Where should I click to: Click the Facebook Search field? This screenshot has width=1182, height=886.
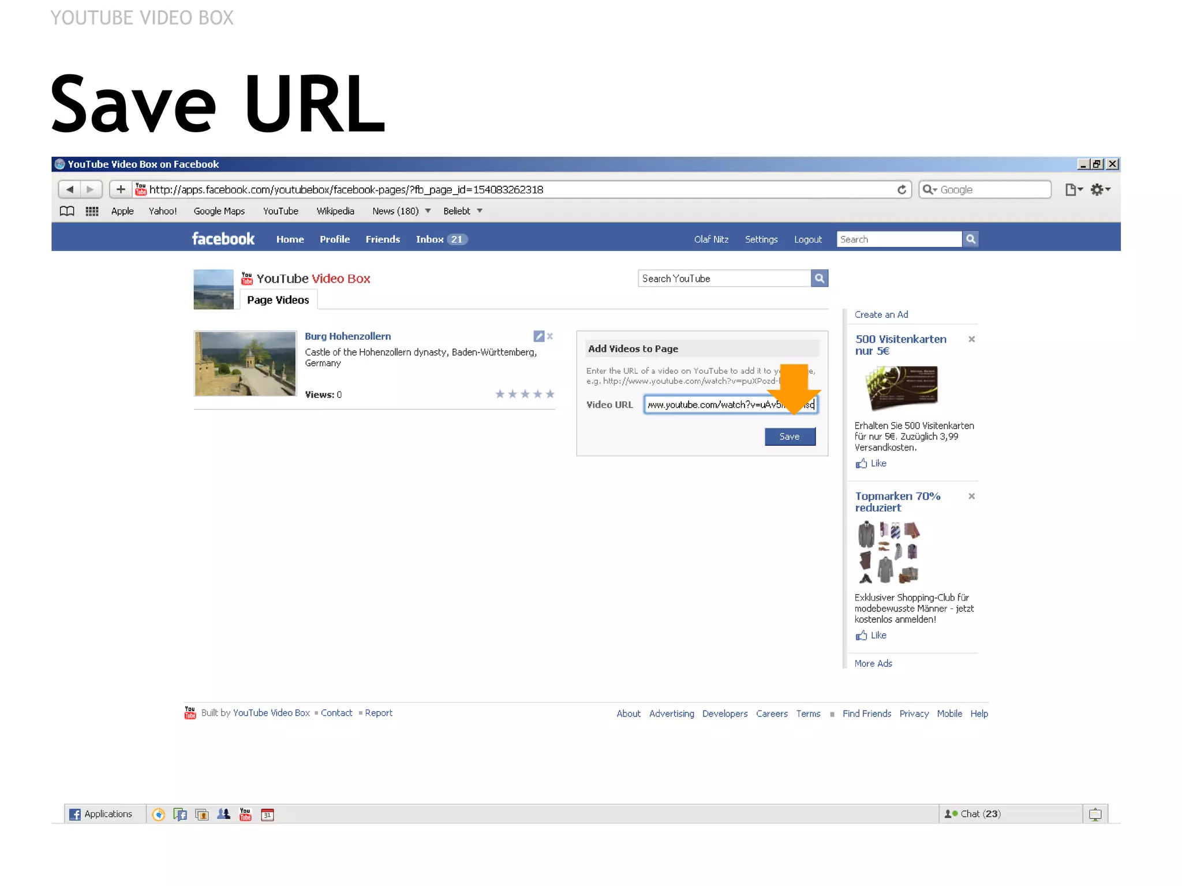899,239
